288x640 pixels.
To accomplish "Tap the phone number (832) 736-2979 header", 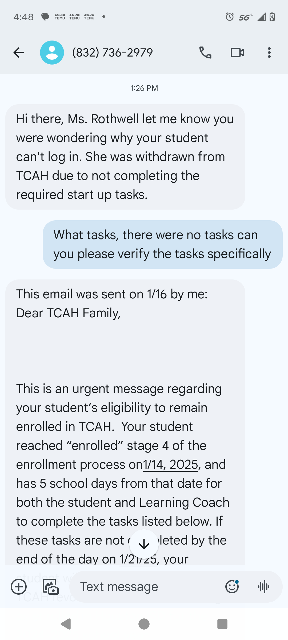I will pos(113,53).
